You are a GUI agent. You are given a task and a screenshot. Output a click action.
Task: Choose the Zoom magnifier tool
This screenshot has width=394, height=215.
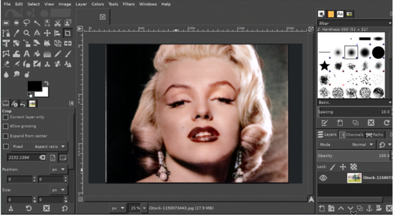point(27,33)
